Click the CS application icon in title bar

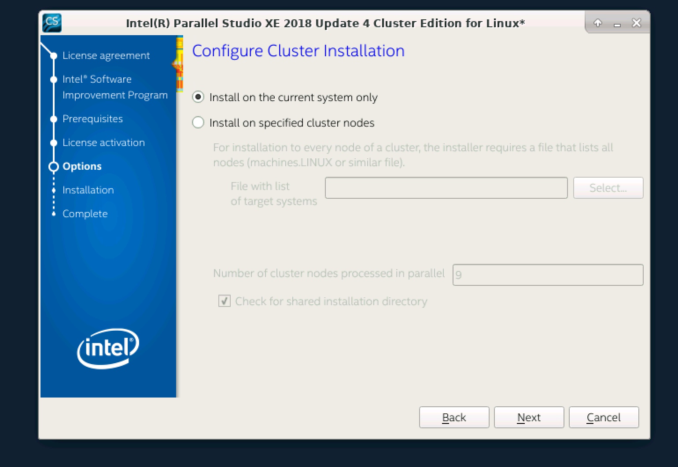point(52,22)
